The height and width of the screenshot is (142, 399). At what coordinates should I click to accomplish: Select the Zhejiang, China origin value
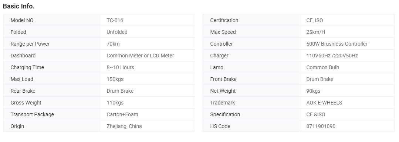[x=124, y=126]
